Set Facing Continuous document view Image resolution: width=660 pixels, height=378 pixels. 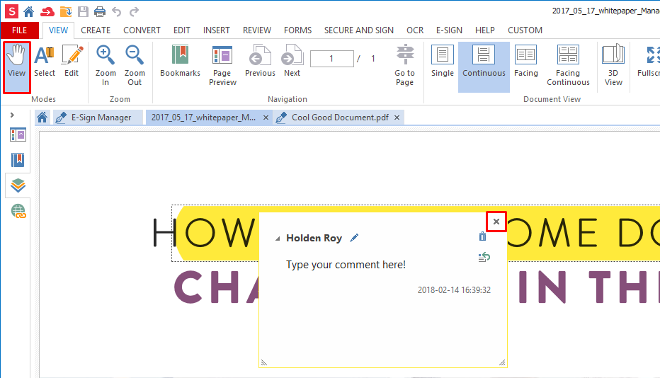click(x=568, y=65)
